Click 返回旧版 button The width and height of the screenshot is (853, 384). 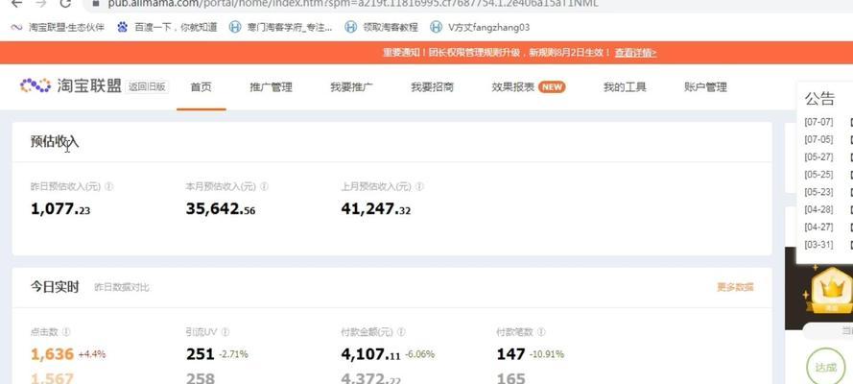click(x=148, y=86)
